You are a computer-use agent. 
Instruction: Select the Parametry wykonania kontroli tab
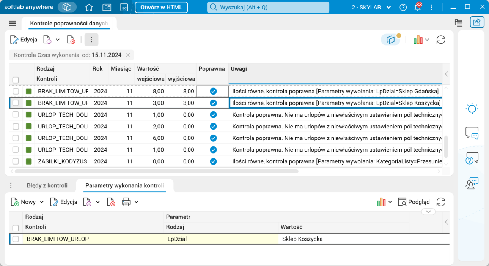point(124,185)
